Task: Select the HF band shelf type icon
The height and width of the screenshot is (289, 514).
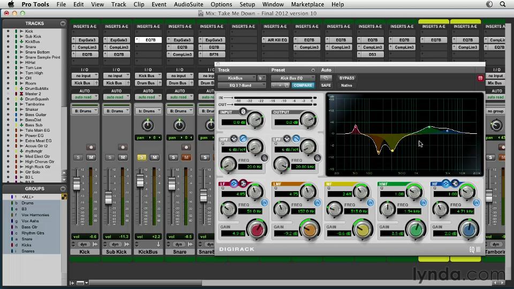Action: (455, 184)
